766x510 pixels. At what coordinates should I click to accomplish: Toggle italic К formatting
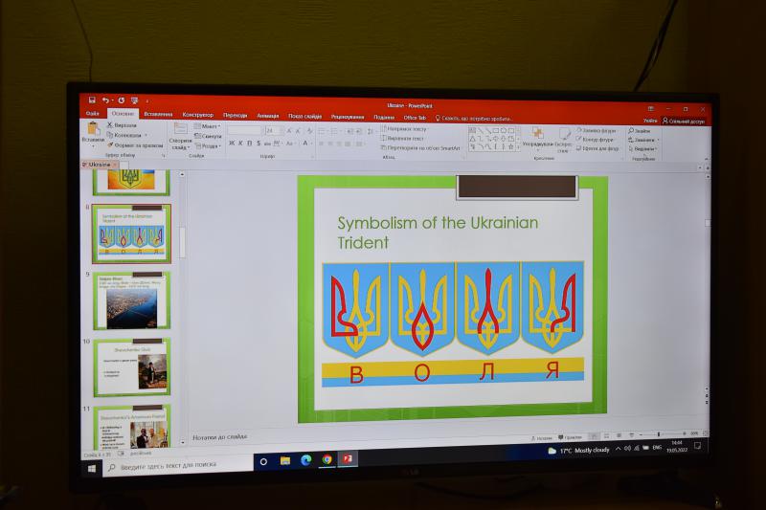[x=240, y=143]
